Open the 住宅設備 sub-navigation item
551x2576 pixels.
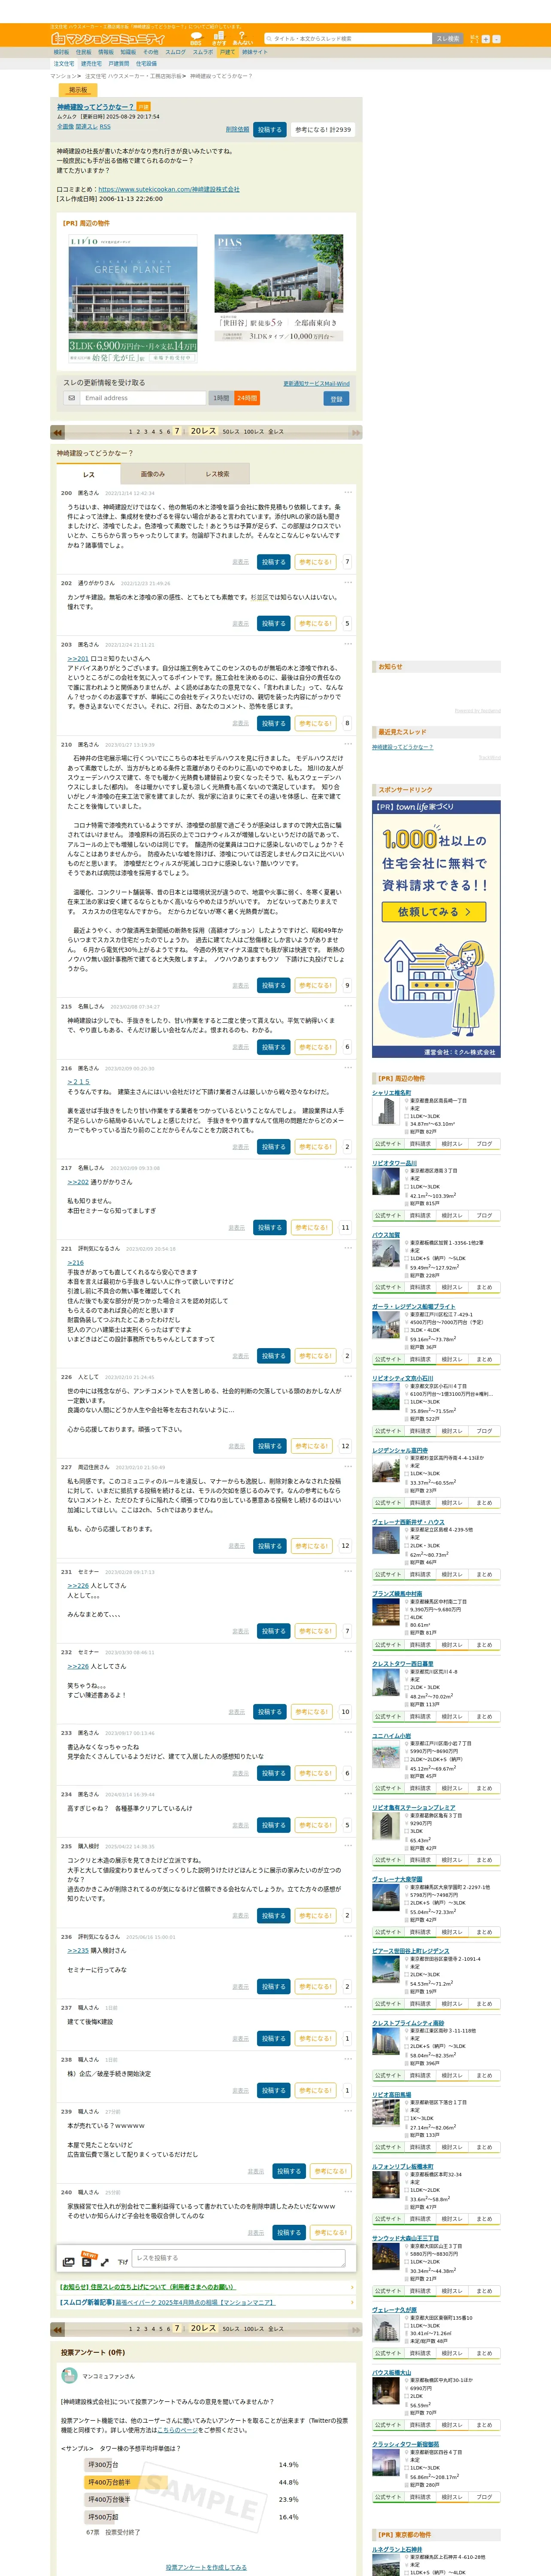[x=146, y=63]
